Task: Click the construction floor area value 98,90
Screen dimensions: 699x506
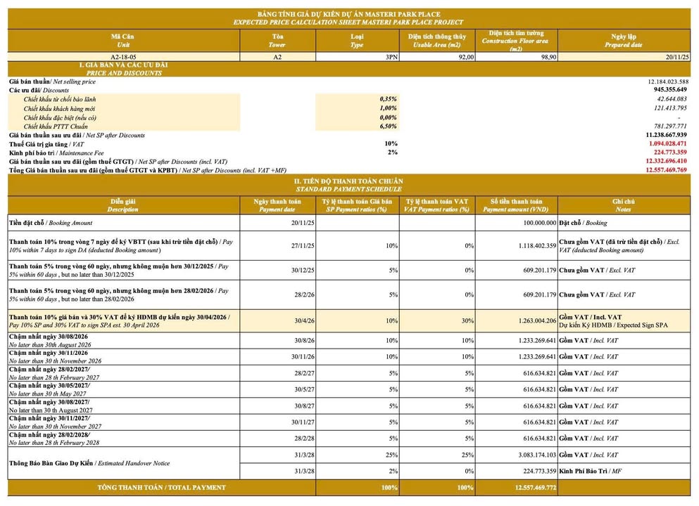Action: click(515, 57)
